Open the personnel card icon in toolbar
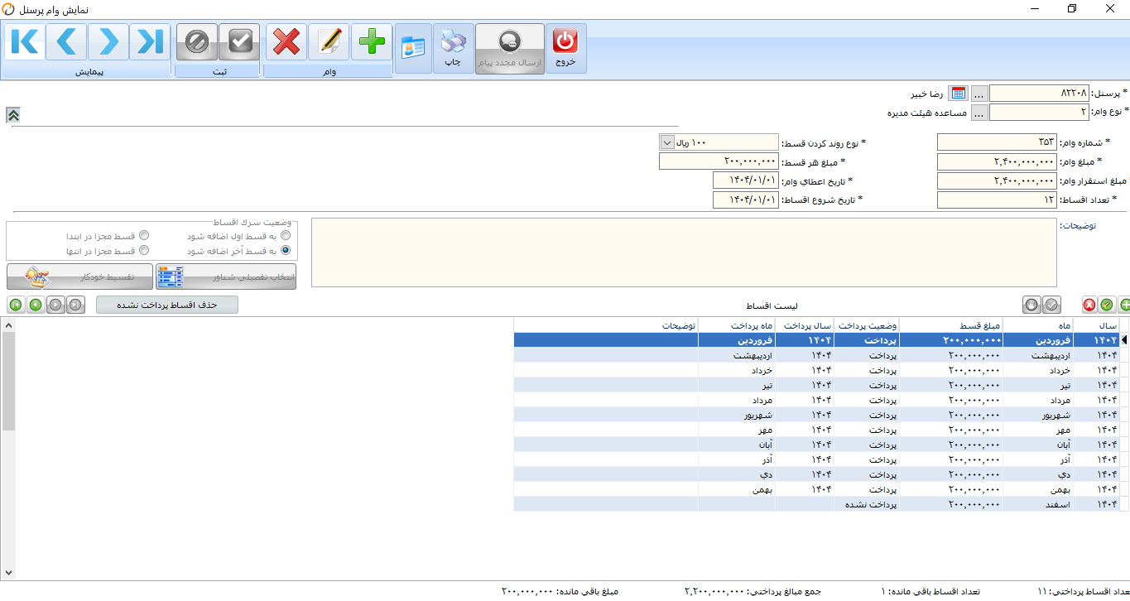The width and height of the screenshot is (1130, 601). [411, 49]
